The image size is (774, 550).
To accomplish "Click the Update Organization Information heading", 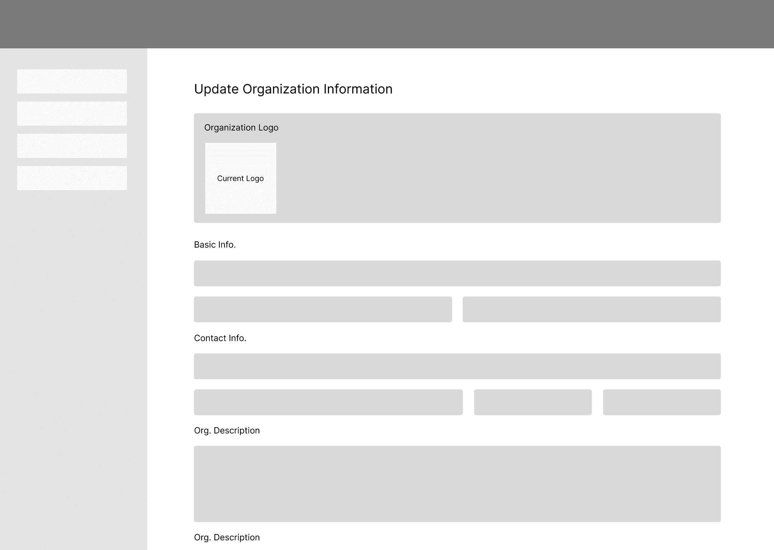I will [293, 89].
